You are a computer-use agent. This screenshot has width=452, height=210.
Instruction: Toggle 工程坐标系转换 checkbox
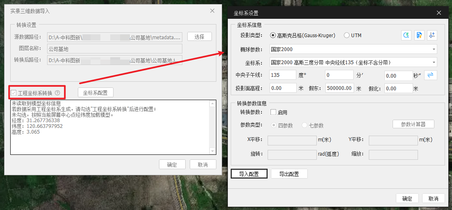coord(14,93)
